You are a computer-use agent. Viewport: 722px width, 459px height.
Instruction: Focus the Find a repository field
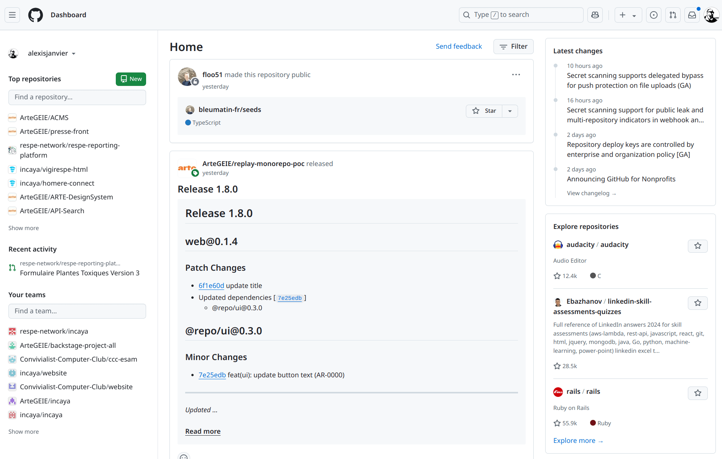tap(77, 97)
